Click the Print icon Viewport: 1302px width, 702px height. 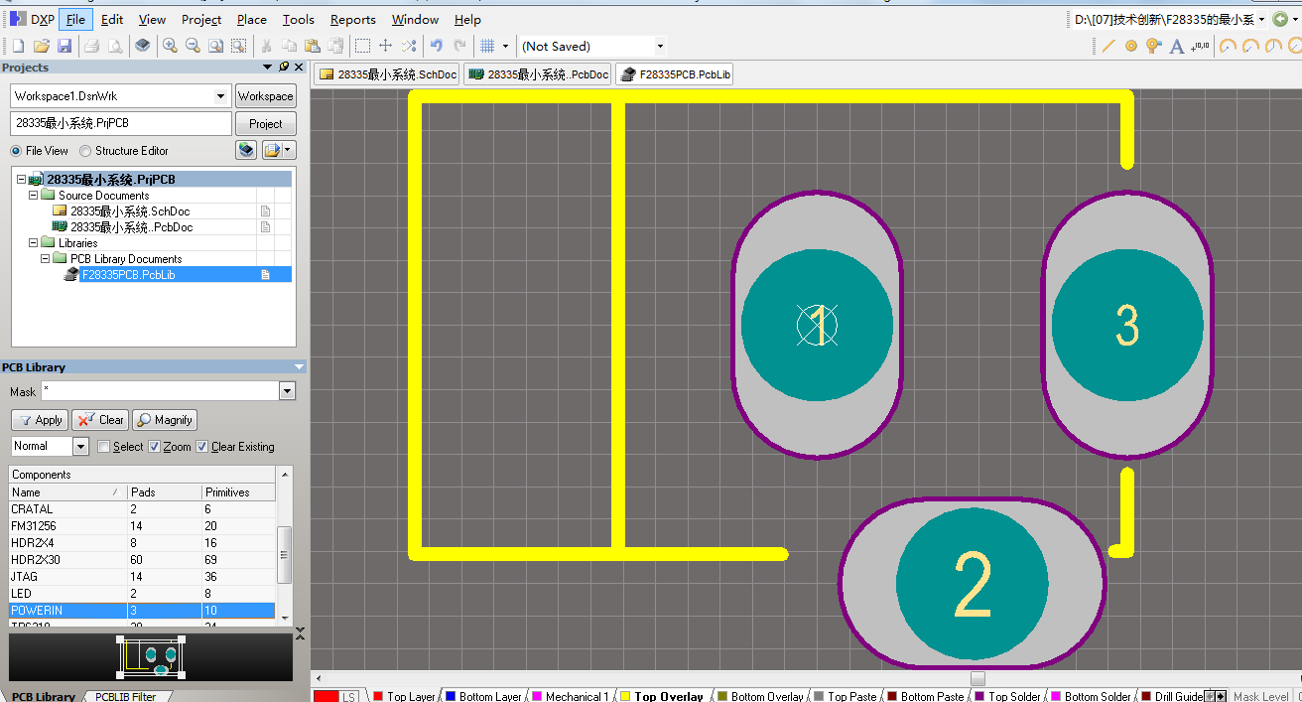91,46
